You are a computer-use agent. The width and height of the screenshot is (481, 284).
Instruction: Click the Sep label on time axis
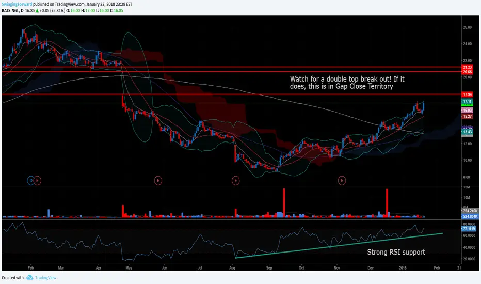pyautogui.click(x=269, y=268)
